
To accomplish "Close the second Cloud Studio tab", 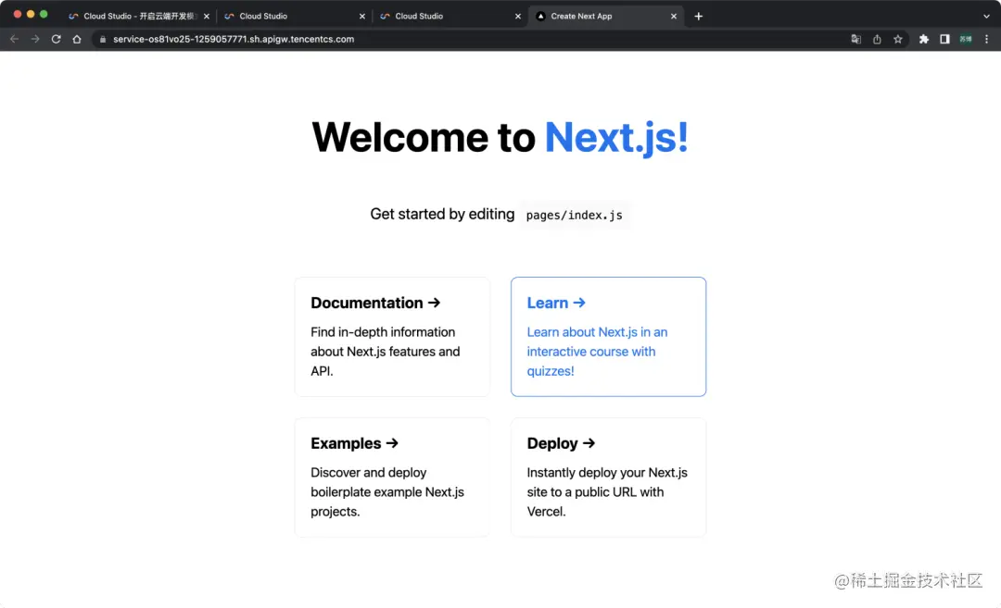I will 362,16.
